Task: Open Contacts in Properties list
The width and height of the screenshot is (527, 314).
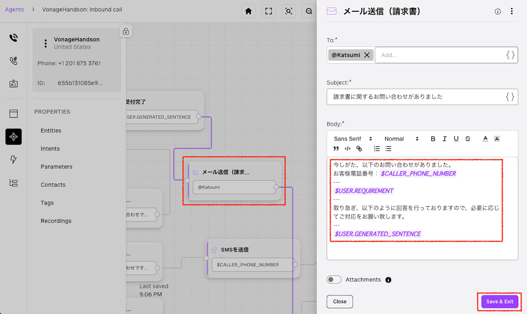Action: click(x=53, y=185)
